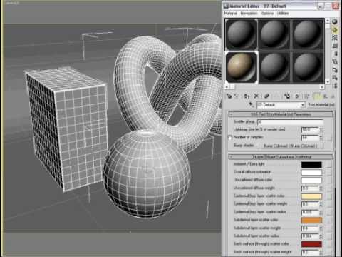Click the Go Forward to Sibling icon
The image size is (342, 257).
pos(333,96)
